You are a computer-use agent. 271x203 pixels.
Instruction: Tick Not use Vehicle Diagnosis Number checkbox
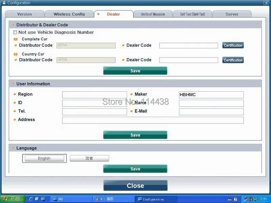[x=15, y=32]
